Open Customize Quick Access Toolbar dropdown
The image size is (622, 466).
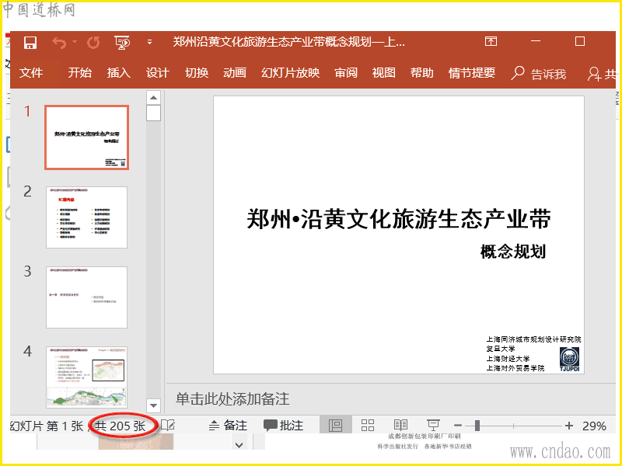pos(149,42)
